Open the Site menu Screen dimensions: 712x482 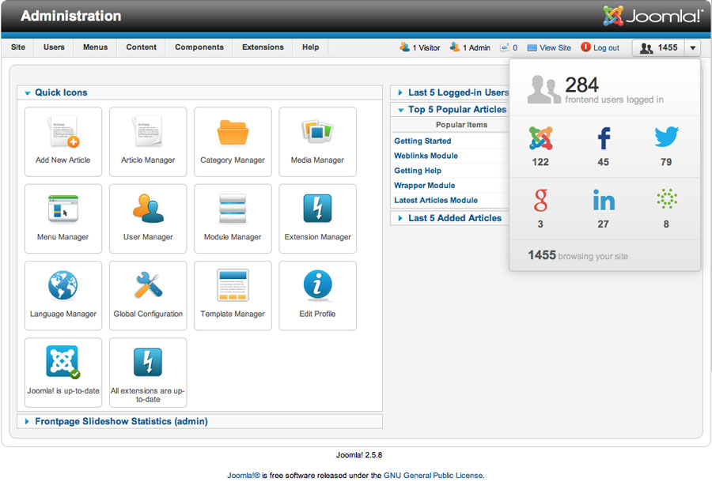point(18,47)
